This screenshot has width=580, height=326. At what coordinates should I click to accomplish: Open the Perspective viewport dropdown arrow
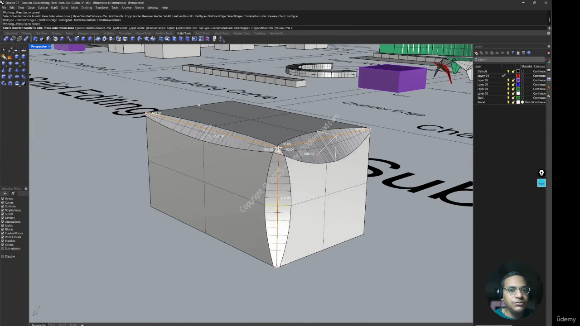click(x=49, y=47)
